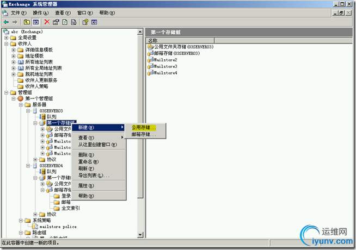Collapse the 系统策略 node
The height and width of the screenshot is (250, 356).
pyautogui.click(x=21, y=220)
